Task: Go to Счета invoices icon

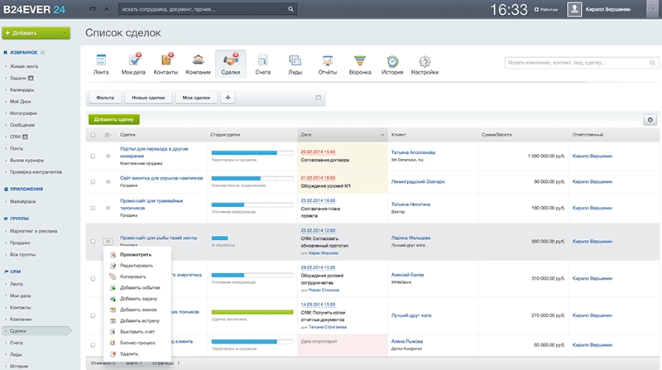Action: tap(262, 64)
